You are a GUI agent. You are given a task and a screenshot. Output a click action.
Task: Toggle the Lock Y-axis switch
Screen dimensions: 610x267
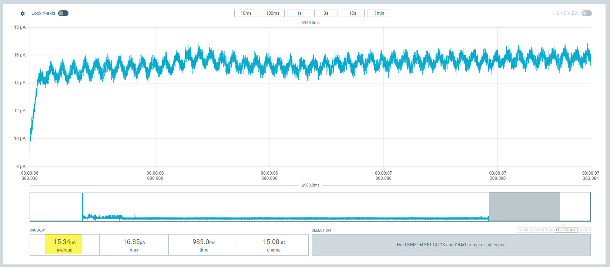(63, 13)
